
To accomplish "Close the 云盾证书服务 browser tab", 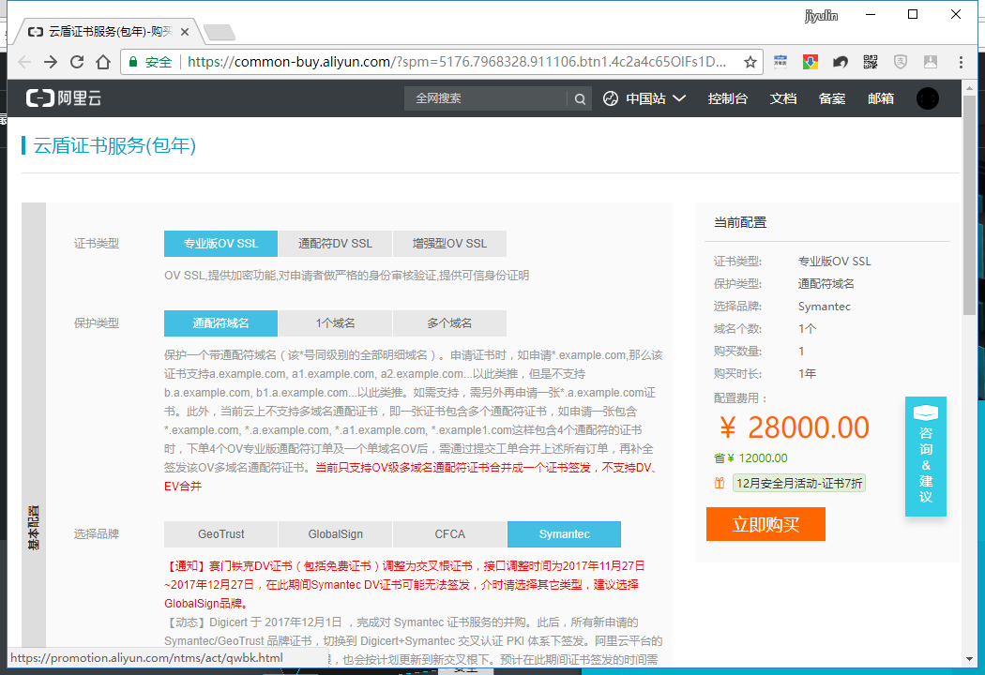I will (x=185, y=31).
